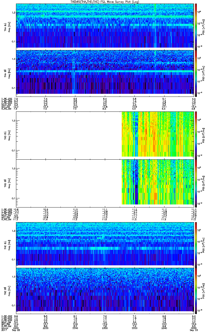Click the THEMIS FGL Wave Survey Plot title
This screenshot has width=207, height=332.
(105, 2)
